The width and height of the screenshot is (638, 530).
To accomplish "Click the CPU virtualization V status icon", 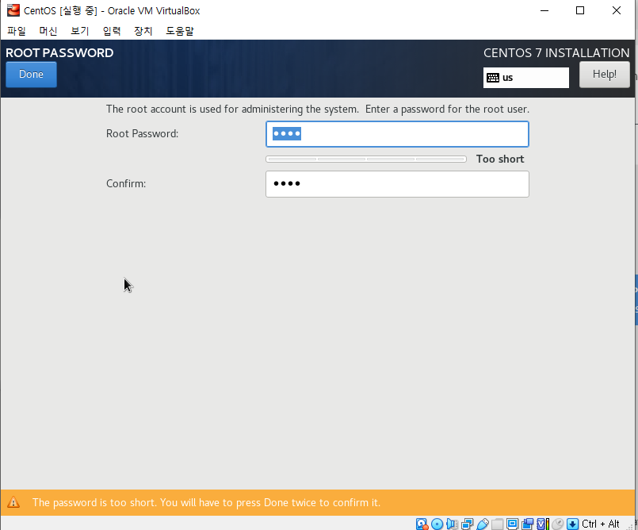I will [x=543, y=524].
